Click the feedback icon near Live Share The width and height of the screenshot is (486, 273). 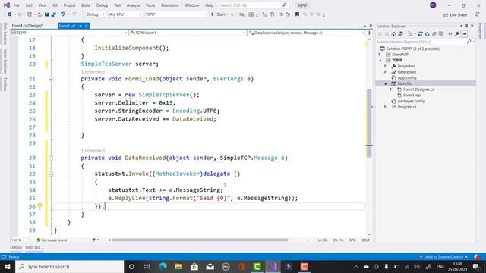pos(477,14)
